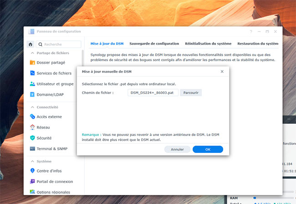
Task: Click the Remarque note label
Action: point(92,135)
